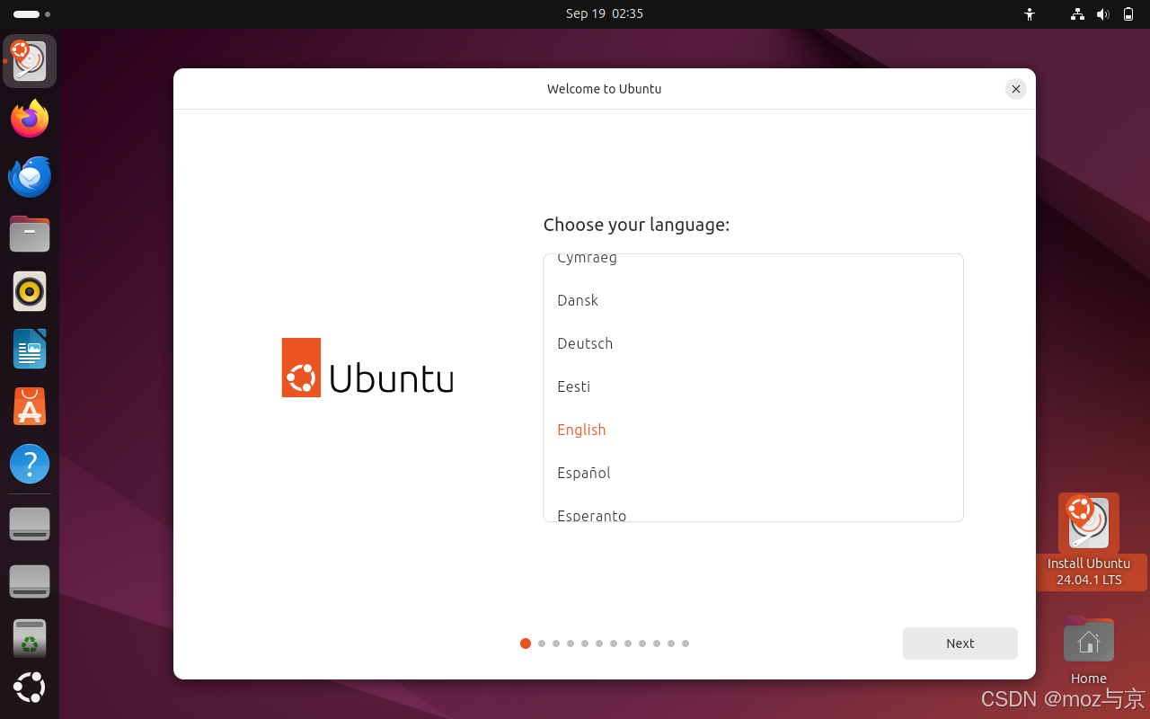Launch Thunderbird Mail from dock

tap(30, 176)
